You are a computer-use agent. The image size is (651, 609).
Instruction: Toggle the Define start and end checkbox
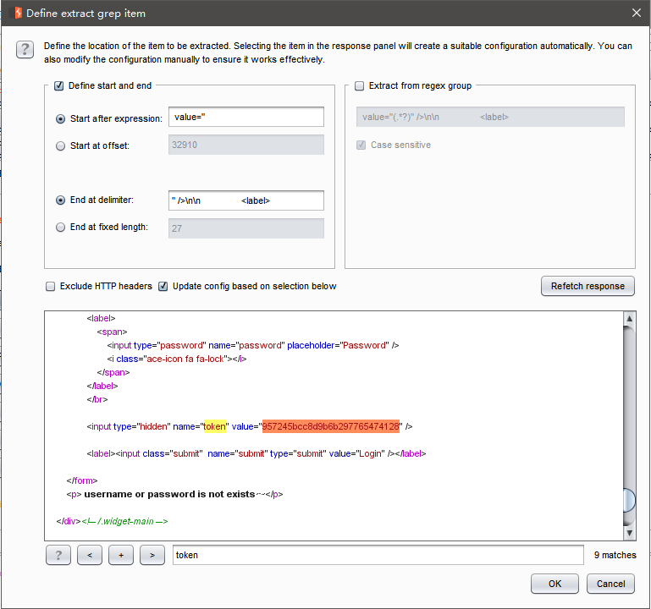pos(59,86)
